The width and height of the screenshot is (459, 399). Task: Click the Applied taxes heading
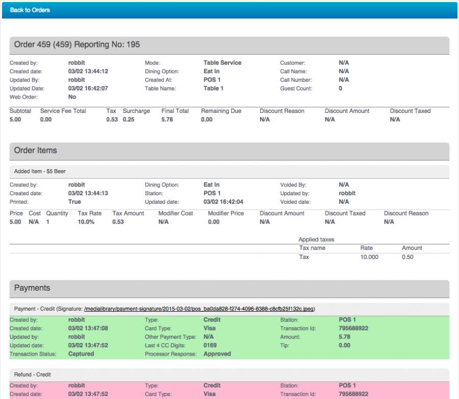316,240
